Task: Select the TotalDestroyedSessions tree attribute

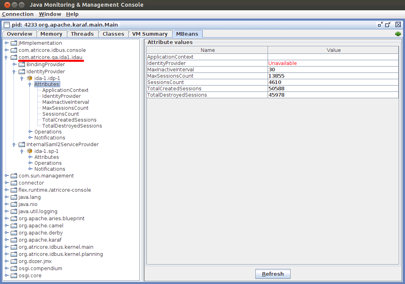Action: pos(72,126)
